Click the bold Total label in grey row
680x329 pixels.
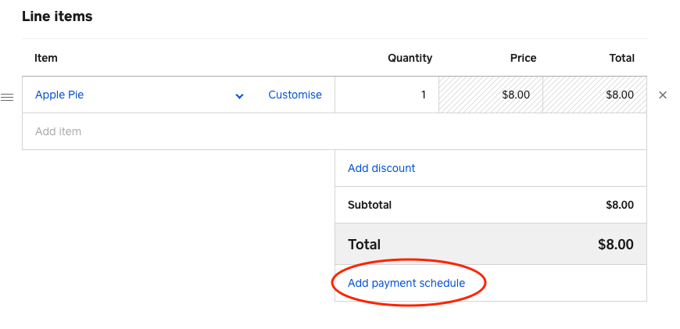tap(364, 244)
